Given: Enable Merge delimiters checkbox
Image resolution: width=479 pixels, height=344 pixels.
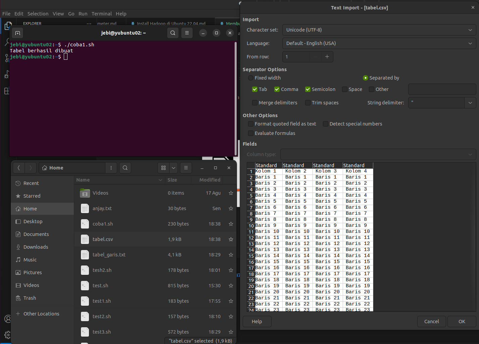Looking at the screenshot, I should pyautogui.click(x=255, y=103).
